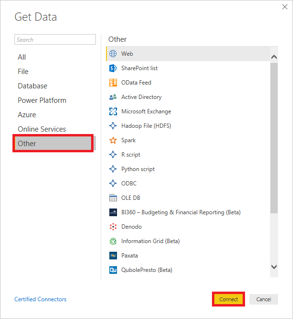Click into the Search field
Screen dimensions: 293x319
point(55,39)
